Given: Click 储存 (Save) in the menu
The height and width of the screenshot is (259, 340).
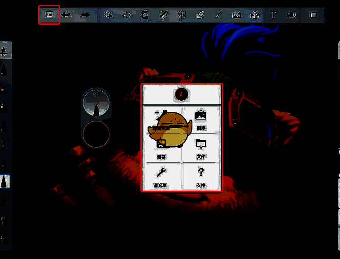Looking at the screenshot, I should pyautogui.click(x=161, y=148).
